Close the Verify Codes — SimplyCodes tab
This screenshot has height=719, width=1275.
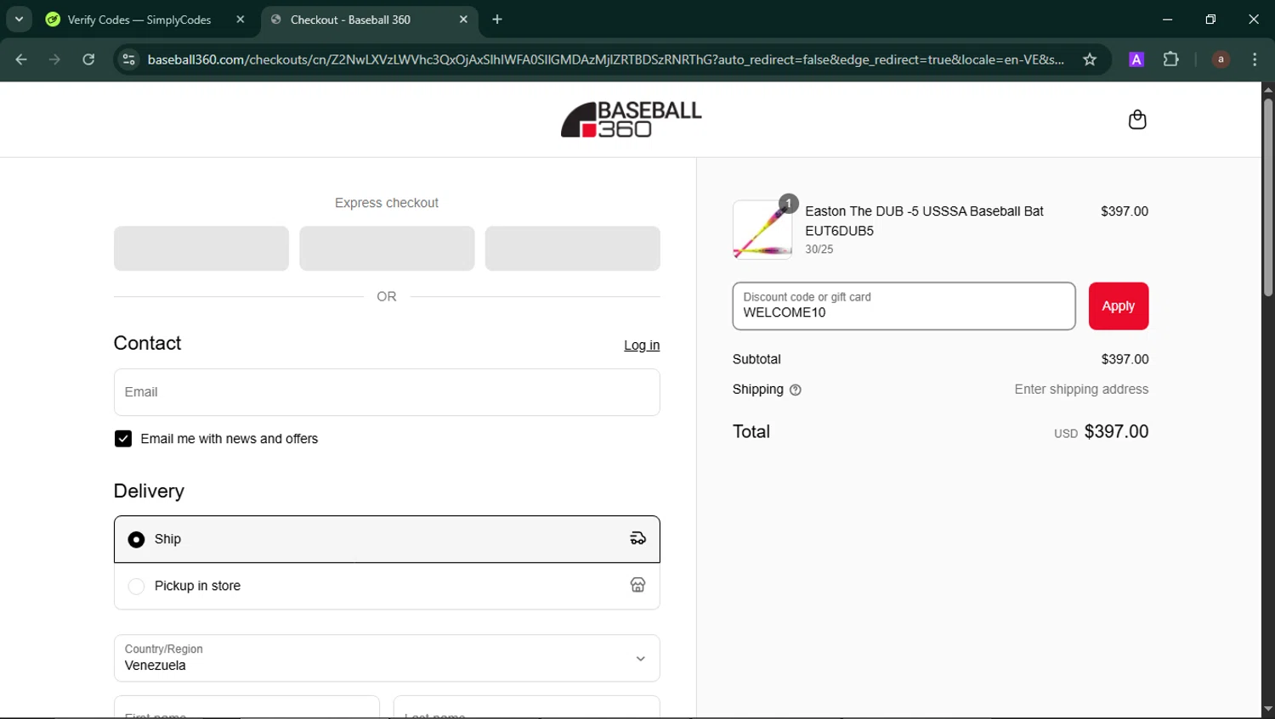click(x=241, y=20)
